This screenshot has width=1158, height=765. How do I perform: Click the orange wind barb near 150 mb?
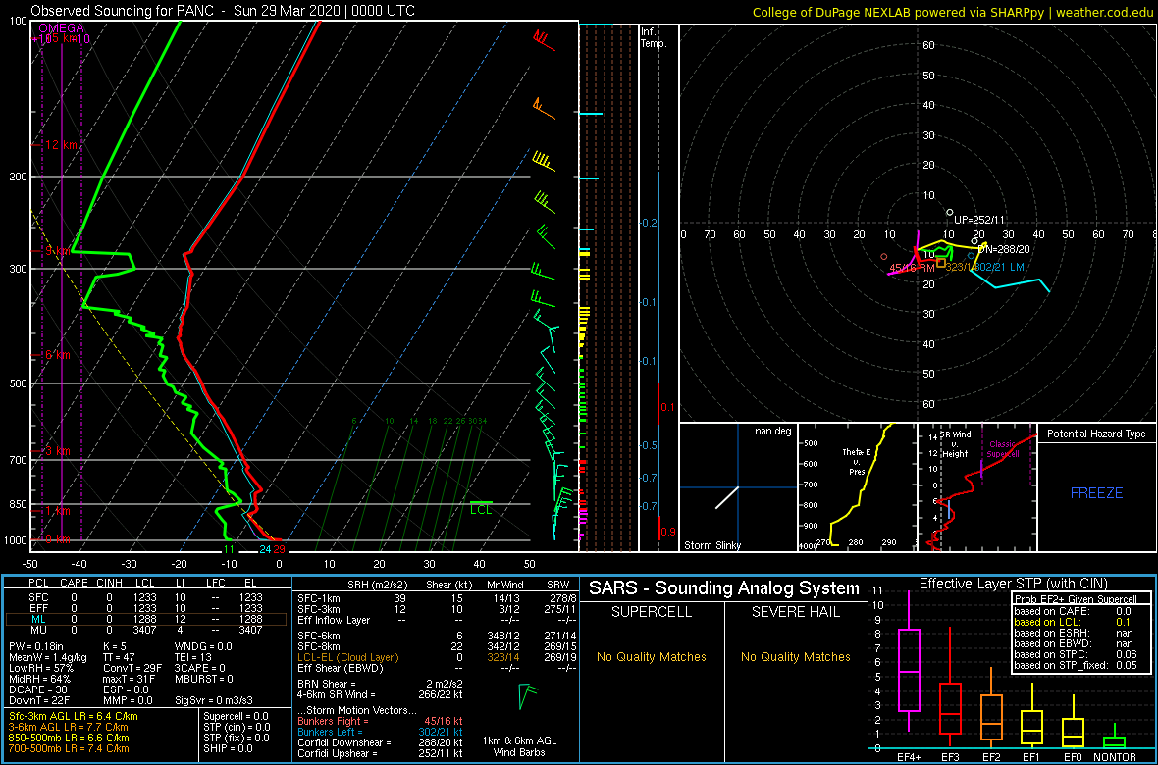tap(543, 108)
